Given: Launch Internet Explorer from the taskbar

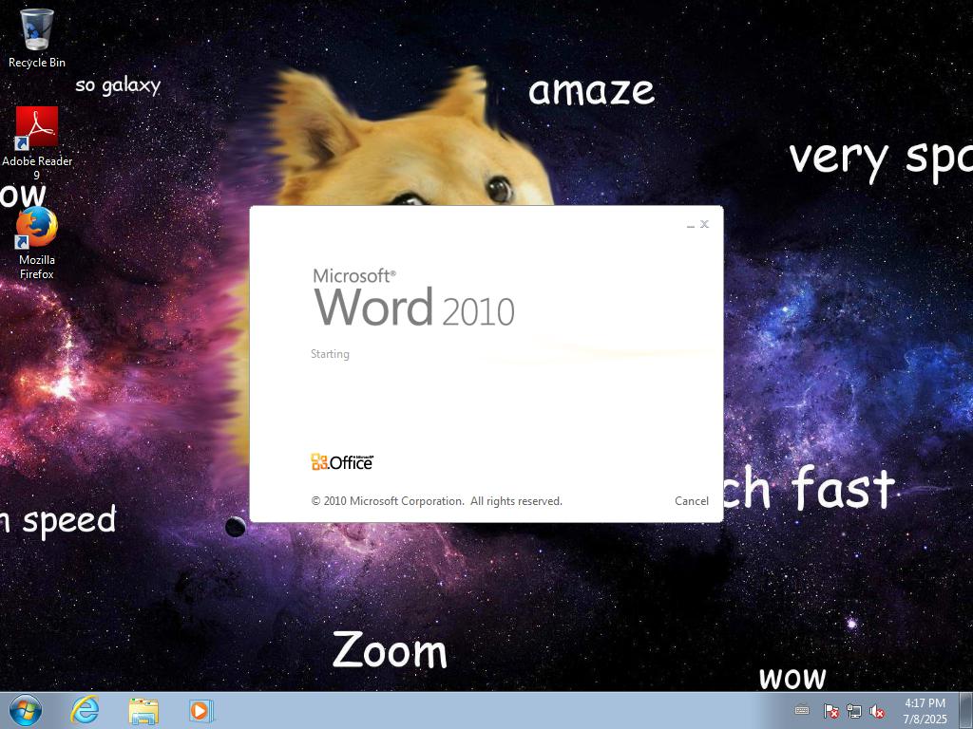Looking at the screenshot, I should click(x=86, y=710).
